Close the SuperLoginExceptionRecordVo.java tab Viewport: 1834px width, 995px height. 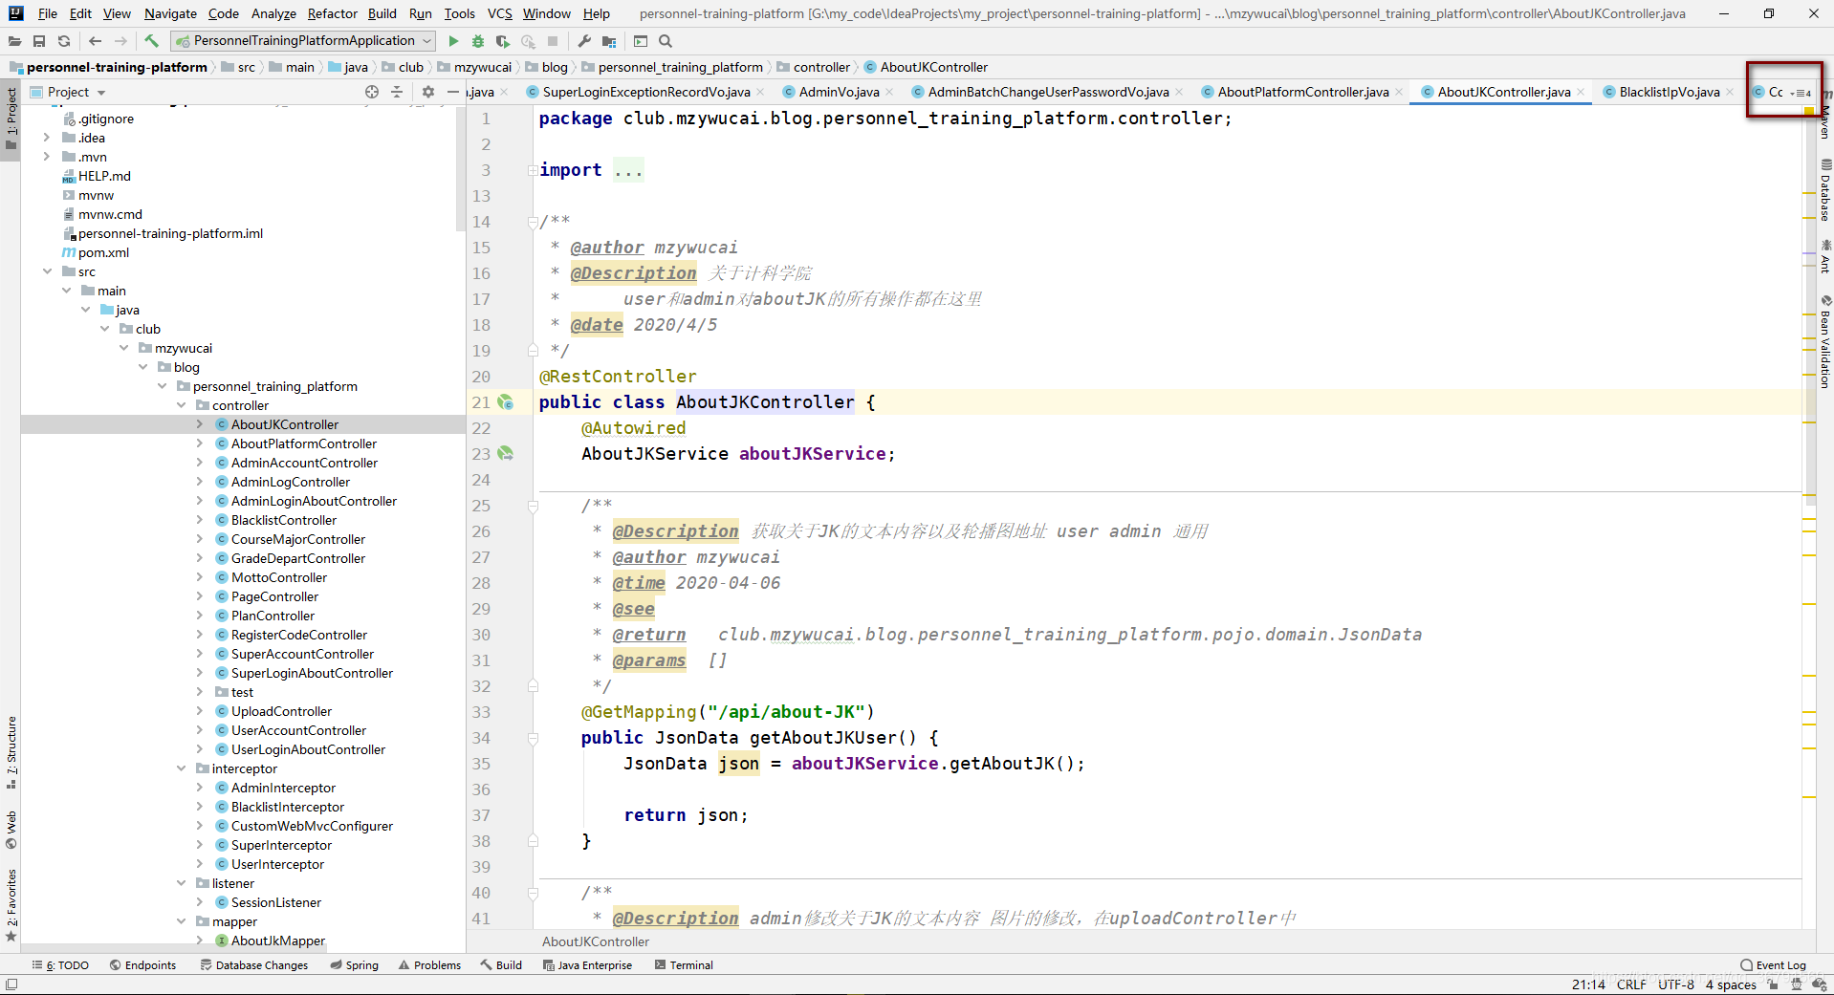coord(760,92)
